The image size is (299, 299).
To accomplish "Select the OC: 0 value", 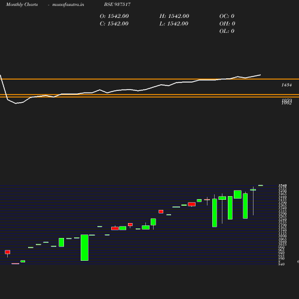I will coord(227,16).
